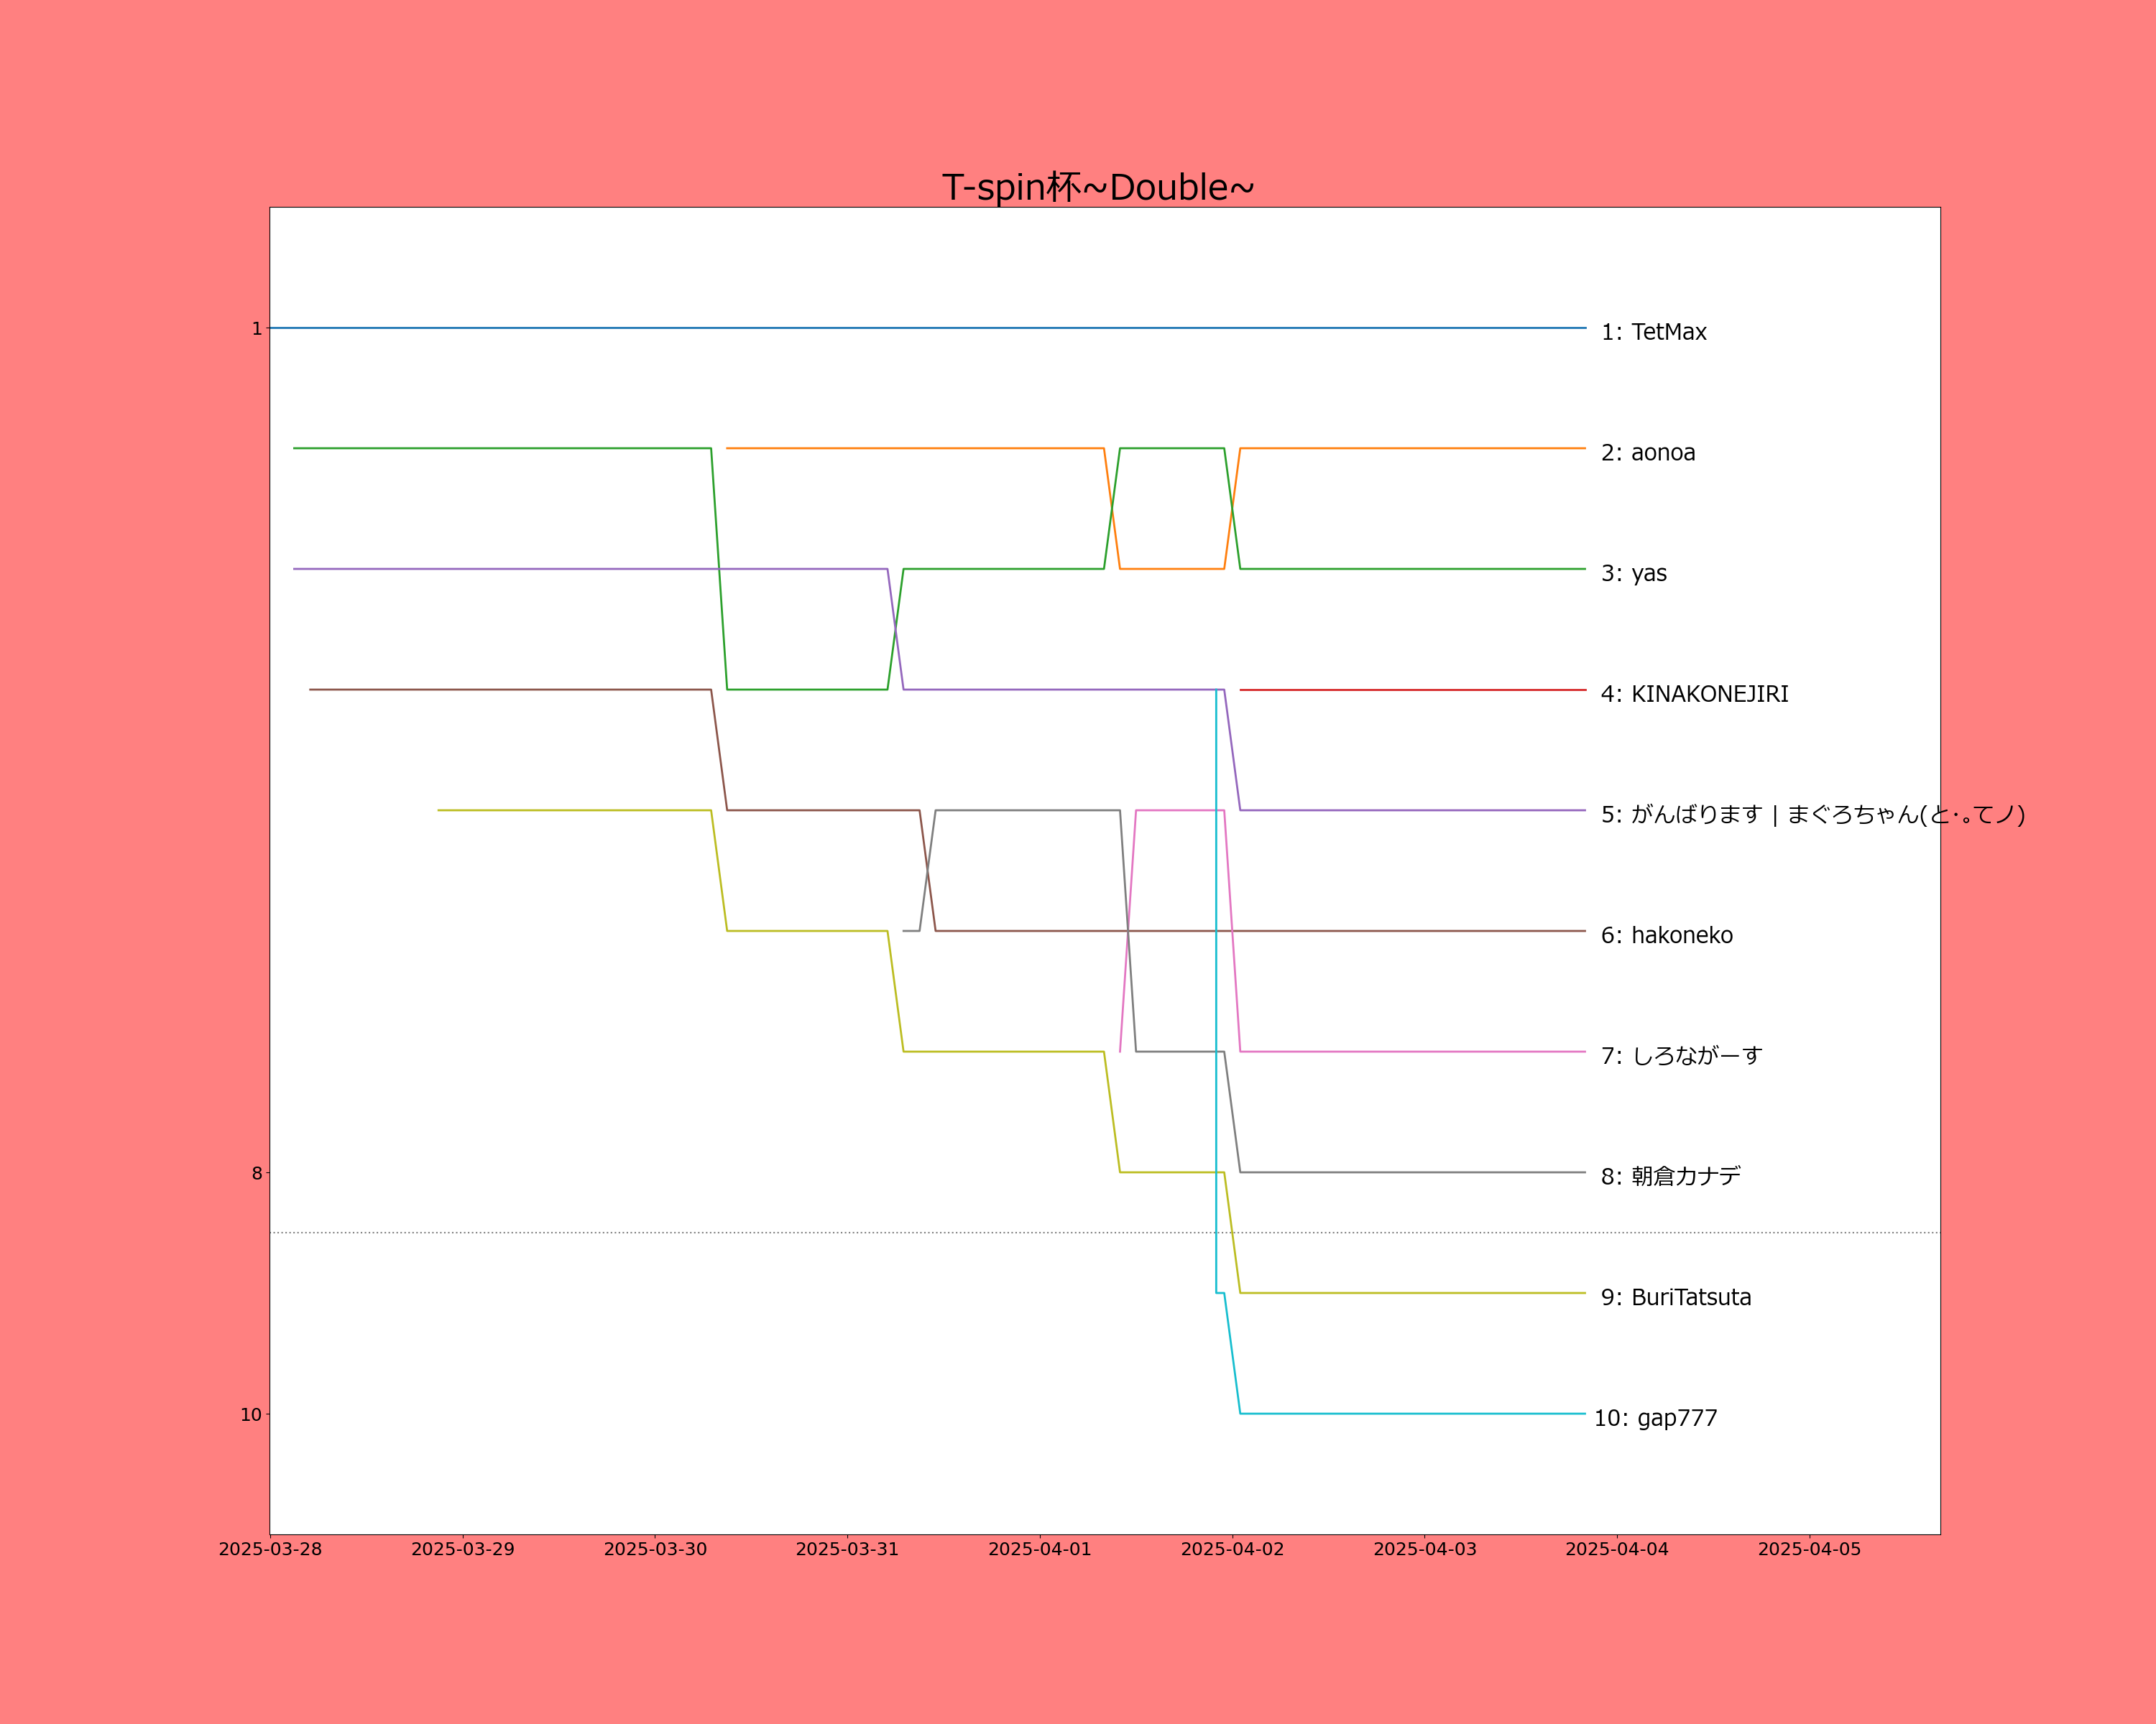This screenshot has width=2156, height=1724.
Task: Click the 2025-04-04 x-axis date label
Action: (x=1616, y=1549)
